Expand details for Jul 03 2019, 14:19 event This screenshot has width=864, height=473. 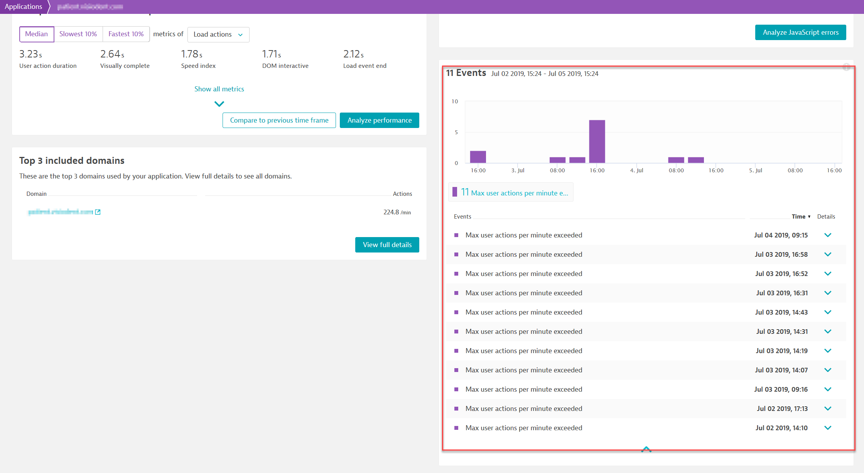(828, 351)
